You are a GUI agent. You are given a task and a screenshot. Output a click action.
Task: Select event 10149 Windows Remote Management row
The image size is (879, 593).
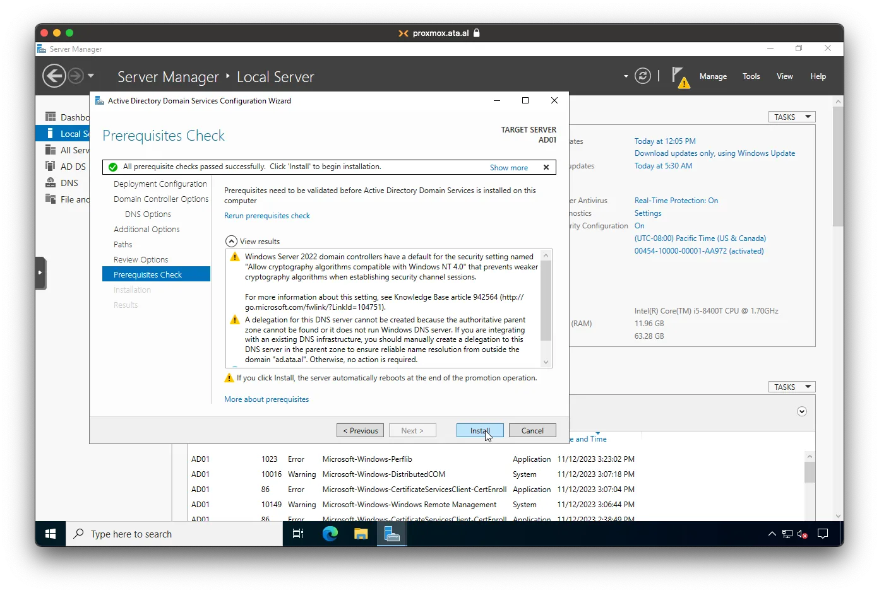[x=413, y=505]
